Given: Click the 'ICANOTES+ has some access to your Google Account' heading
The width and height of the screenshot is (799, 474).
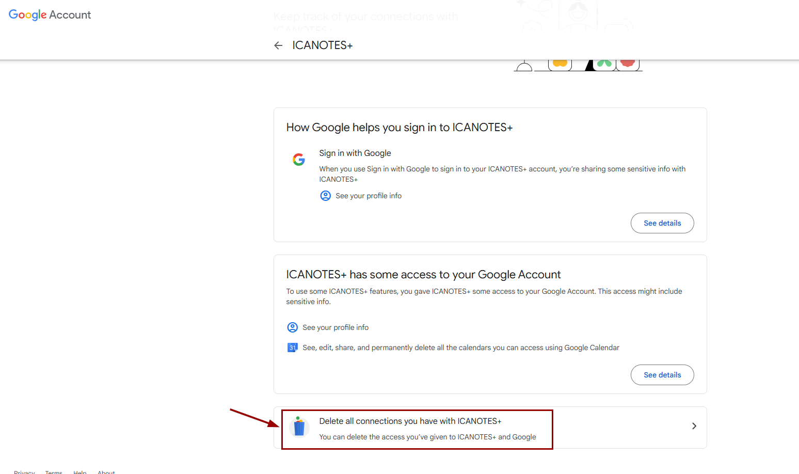Looking at the screenshot, I should (x=423, y=275).
